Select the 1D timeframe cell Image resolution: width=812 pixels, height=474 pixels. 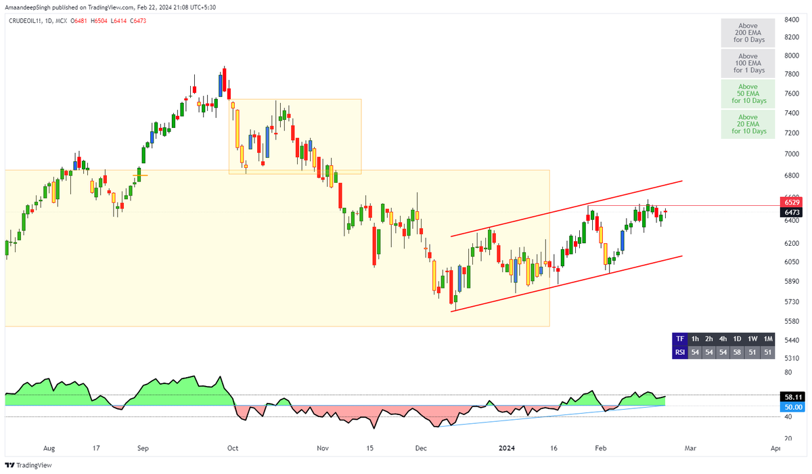[x=738, y=339]
